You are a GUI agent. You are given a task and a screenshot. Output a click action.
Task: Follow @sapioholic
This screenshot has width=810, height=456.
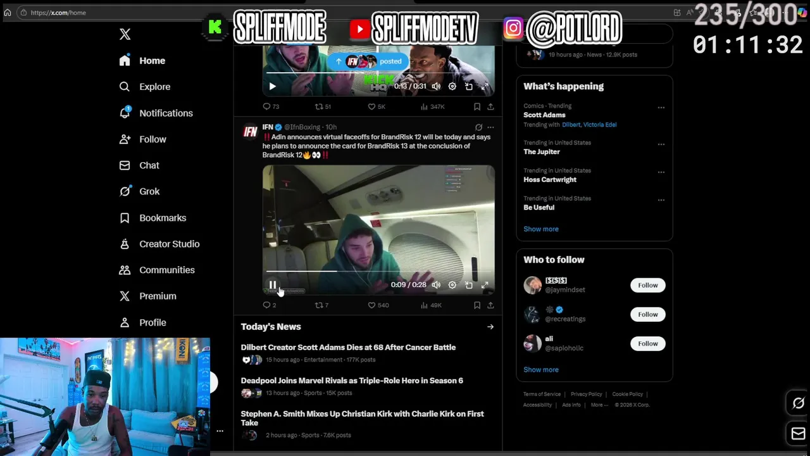[648, 343]
